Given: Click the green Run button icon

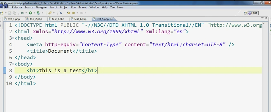Looking at the screenshot, I should [x=30, y=13].
